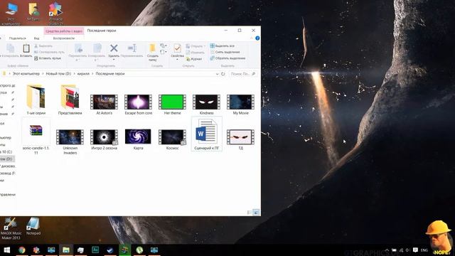Screen dimensions: 455x256
Task: Click File Explorer icon in the taskbar
Action: [66, 250]
